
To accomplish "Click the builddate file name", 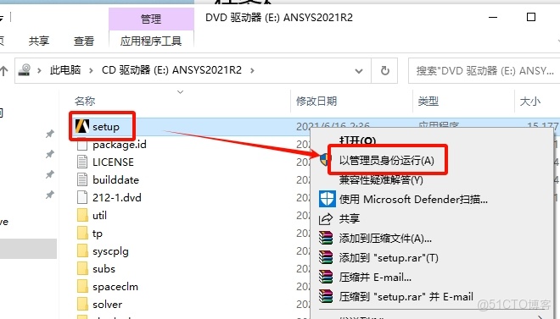I will pyautogui.click(x=115, y=179).
